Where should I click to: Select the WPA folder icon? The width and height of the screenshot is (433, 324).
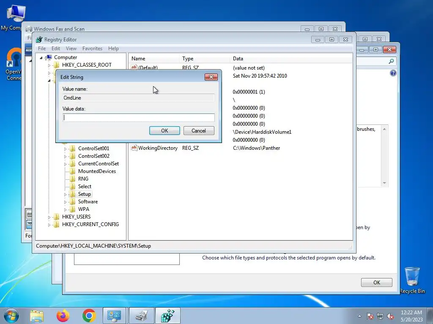pyautogui.click(x=72, y=209)
